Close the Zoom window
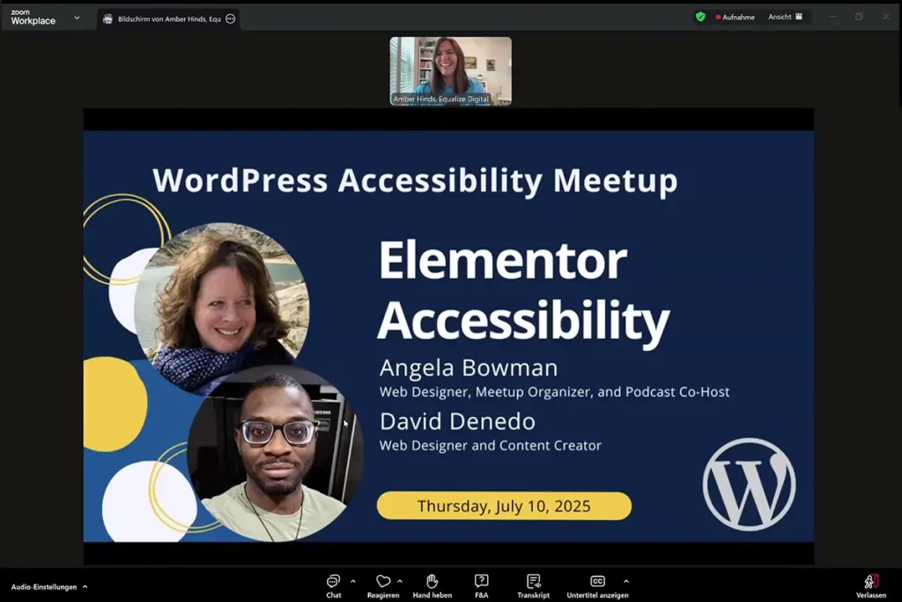 tap(886, 17)
